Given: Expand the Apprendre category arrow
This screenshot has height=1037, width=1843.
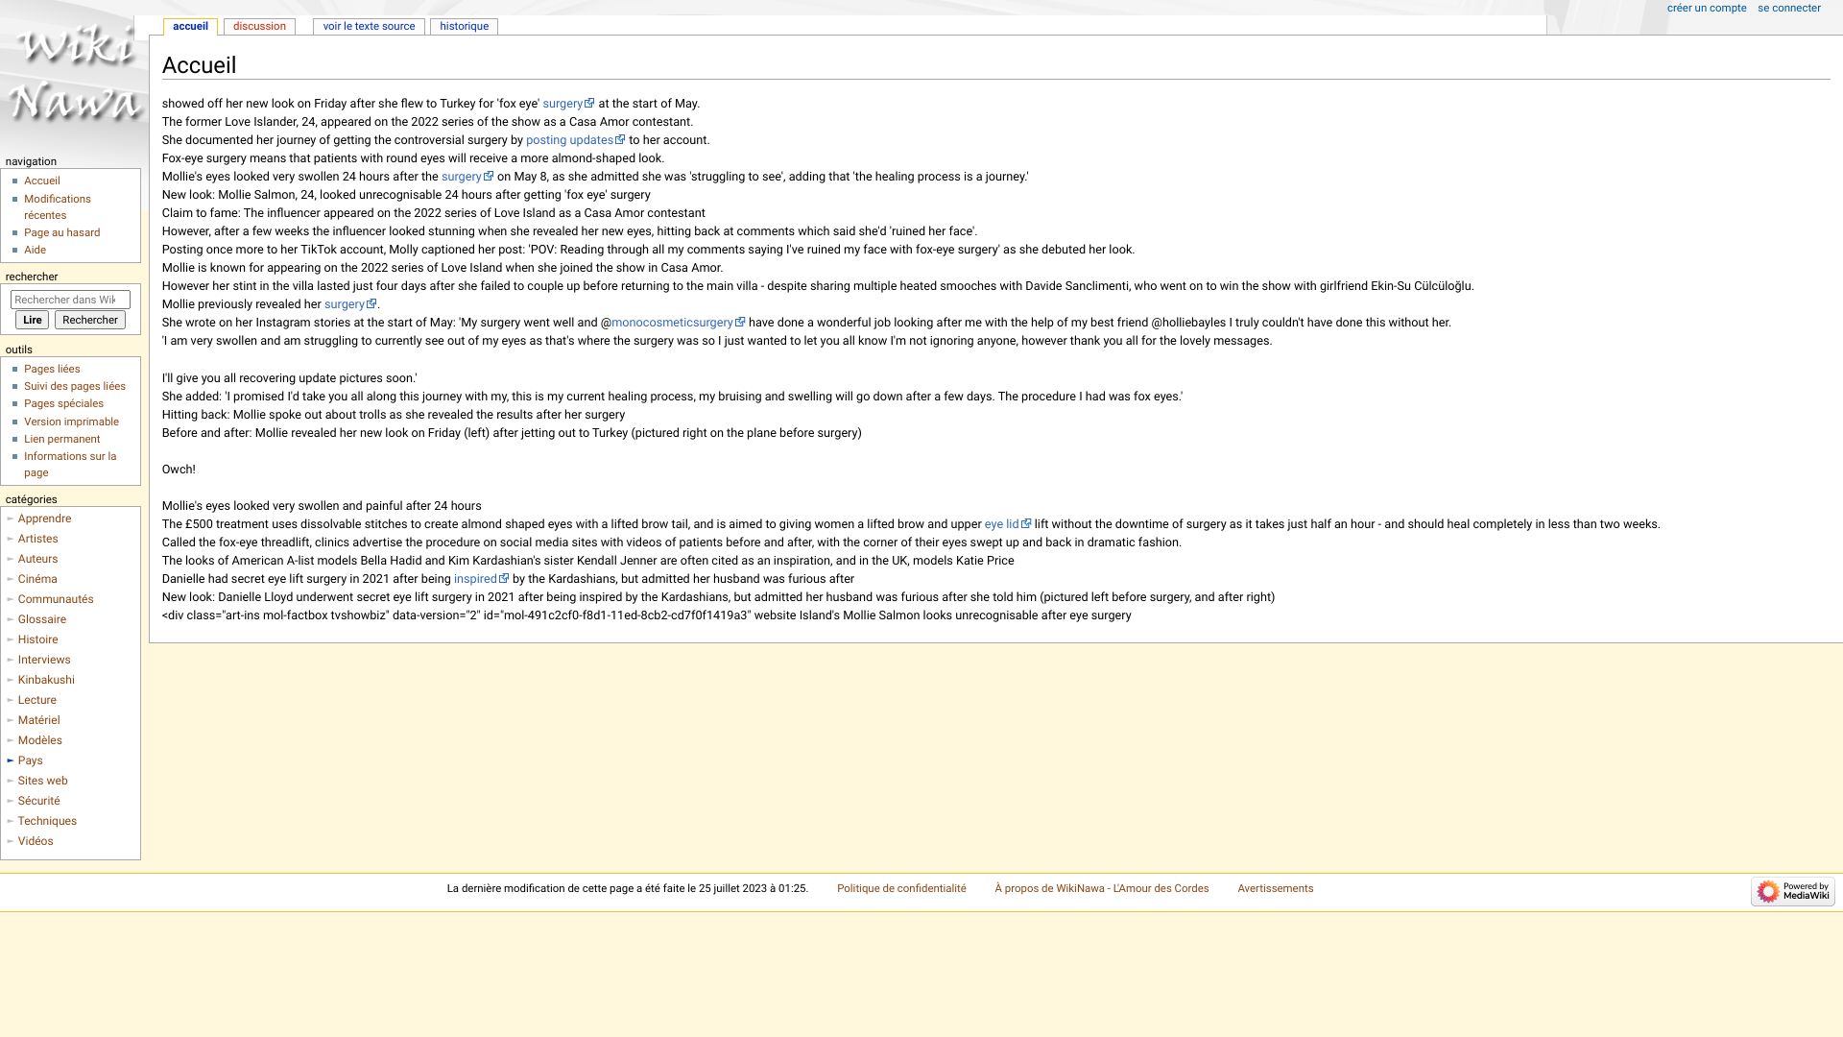Looking at the screenshot, I should pos(10,518).
